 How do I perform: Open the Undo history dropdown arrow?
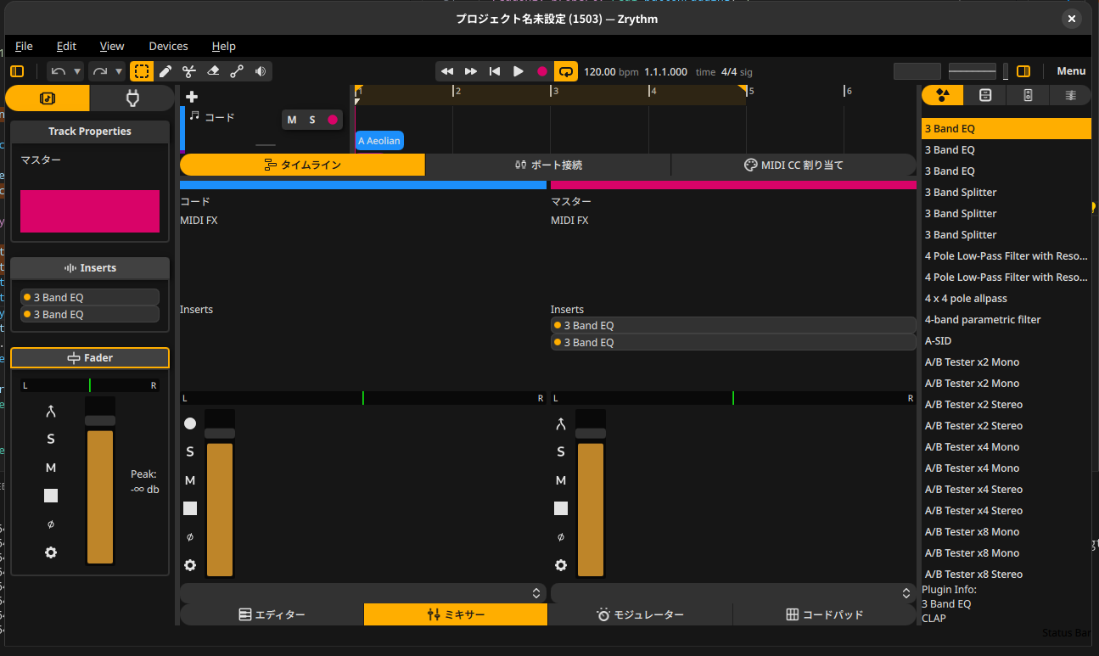coord(77,71)
